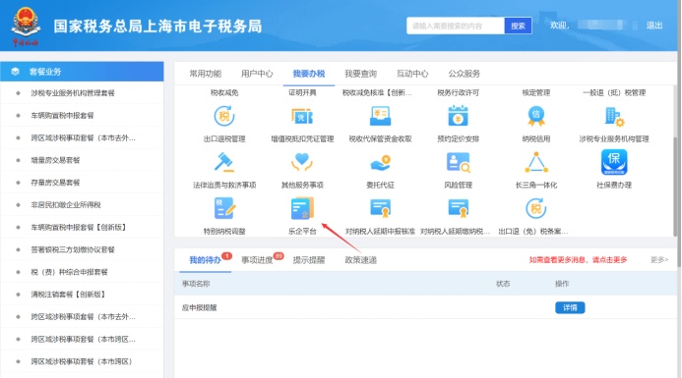Click the 税收减免 label

224,93
